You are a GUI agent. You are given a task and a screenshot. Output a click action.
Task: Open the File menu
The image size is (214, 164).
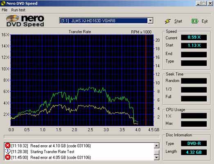point(5,10)
